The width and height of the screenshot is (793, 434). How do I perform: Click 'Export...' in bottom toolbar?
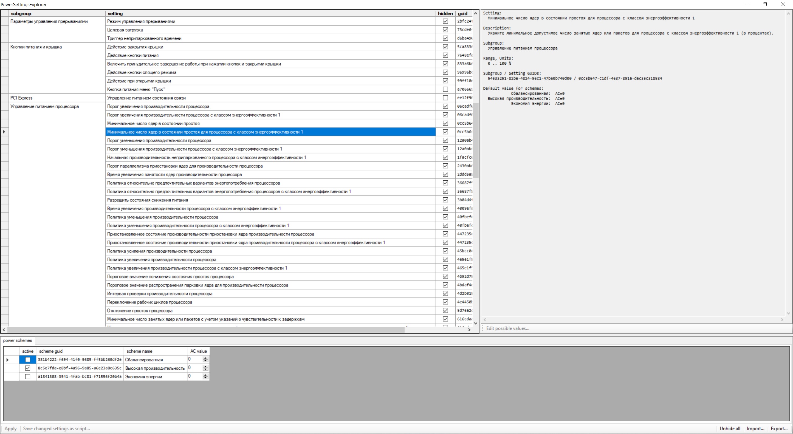click(779, 428)
